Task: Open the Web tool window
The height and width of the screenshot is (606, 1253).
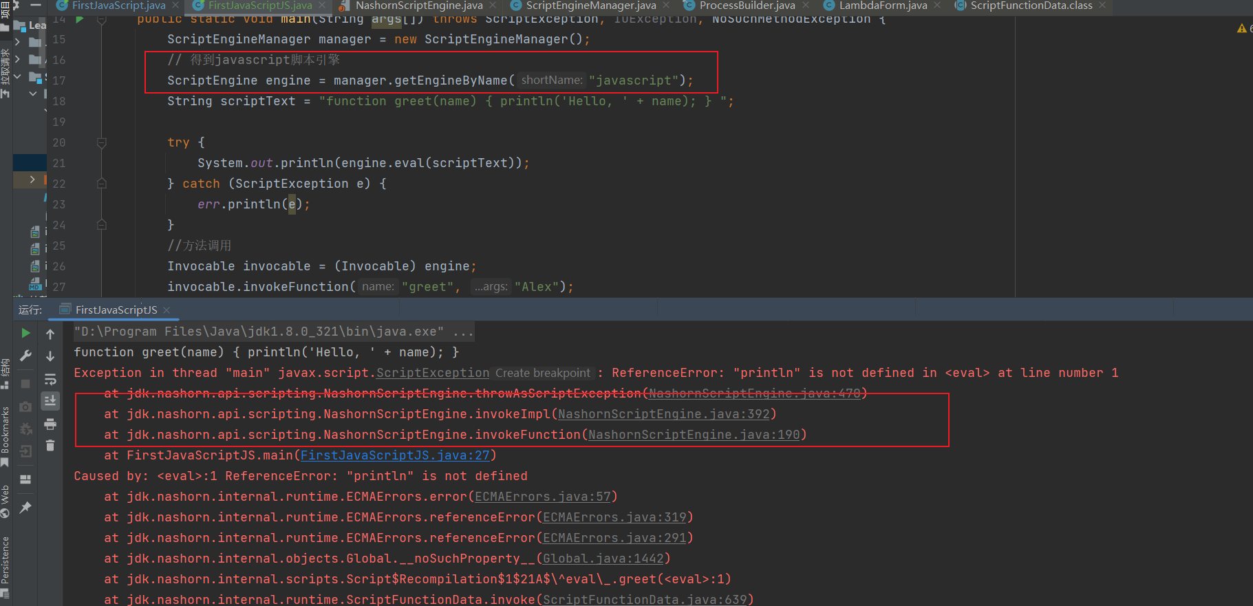Action: (6, 501)
